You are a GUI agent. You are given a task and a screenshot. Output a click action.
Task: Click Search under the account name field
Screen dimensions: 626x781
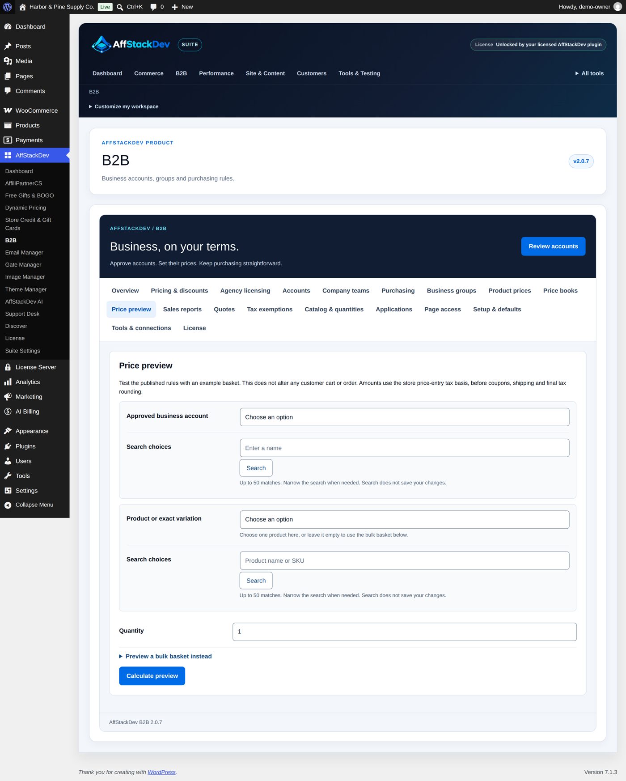tap(256, 468)
